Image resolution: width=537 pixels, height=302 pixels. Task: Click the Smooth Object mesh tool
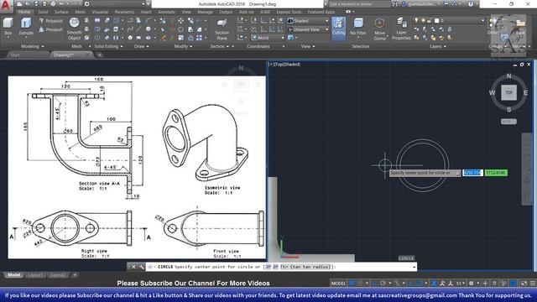[74, 29]
